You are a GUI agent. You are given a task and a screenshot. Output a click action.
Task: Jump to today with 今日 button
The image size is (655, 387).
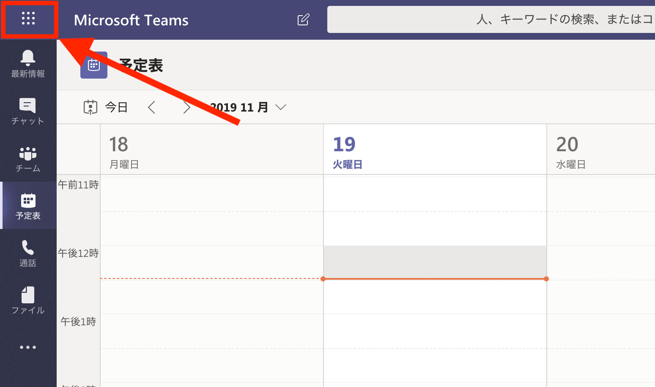106,107
